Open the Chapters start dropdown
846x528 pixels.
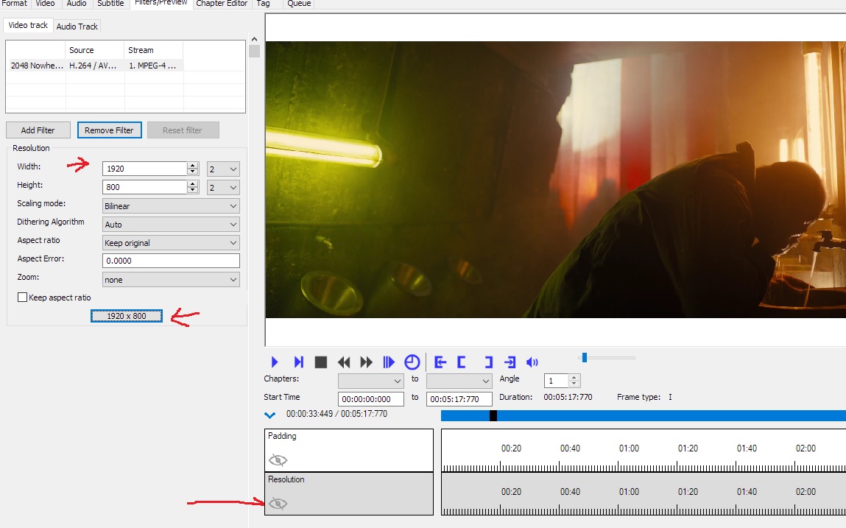point(370,381)
